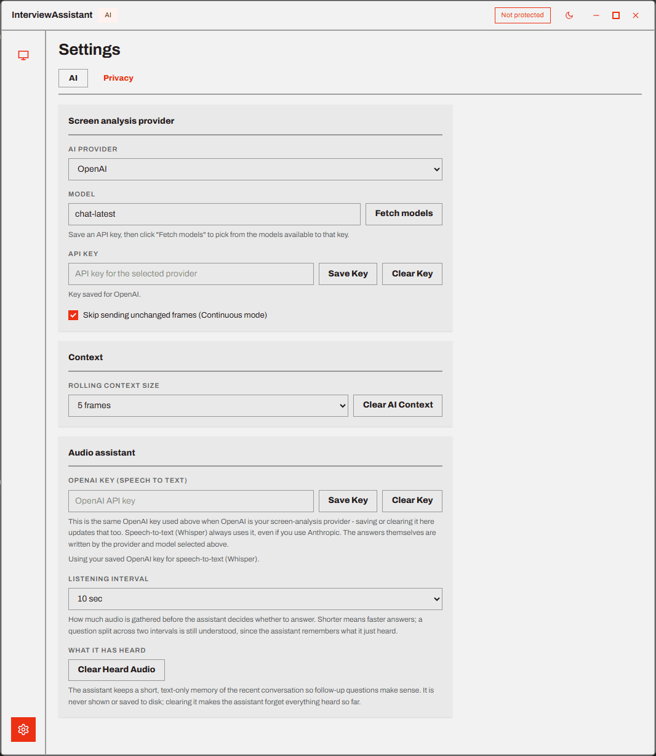The height and width of the screenshot is (756, 656).
Task: Expand the Rolling Context Size dropdown
Action: (208, 406)
